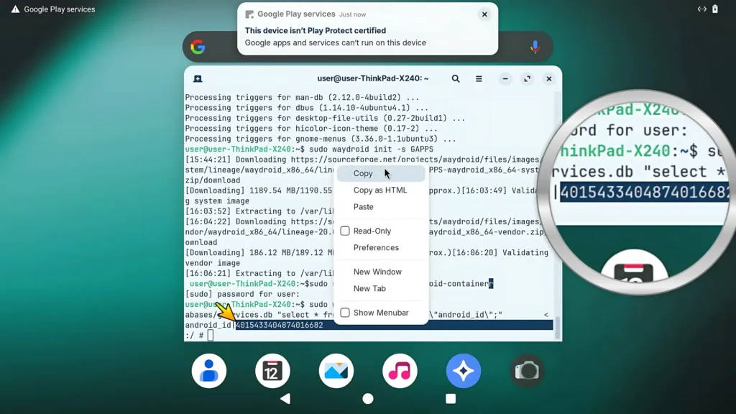Screen dimensions: 736x414
Task: Open Preferences from context menu
Action: click(x=381, y=248)
